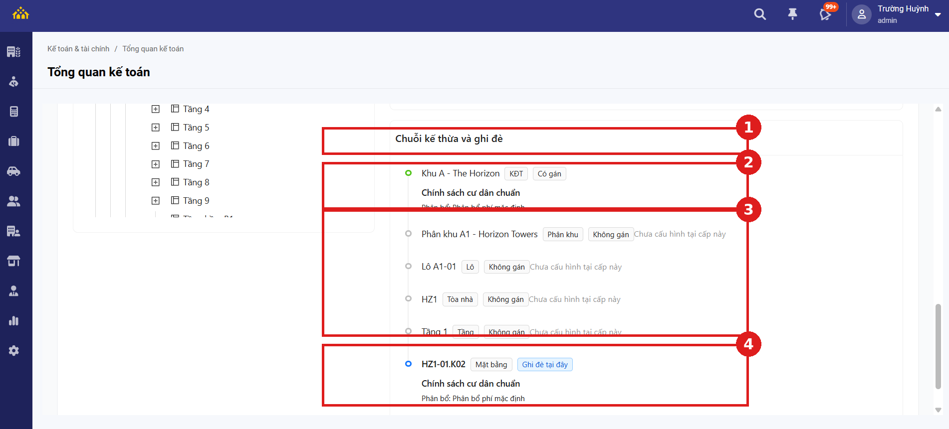Open the search icon in header
Viewport: 949px width, 429px height.
pos(760,14)
